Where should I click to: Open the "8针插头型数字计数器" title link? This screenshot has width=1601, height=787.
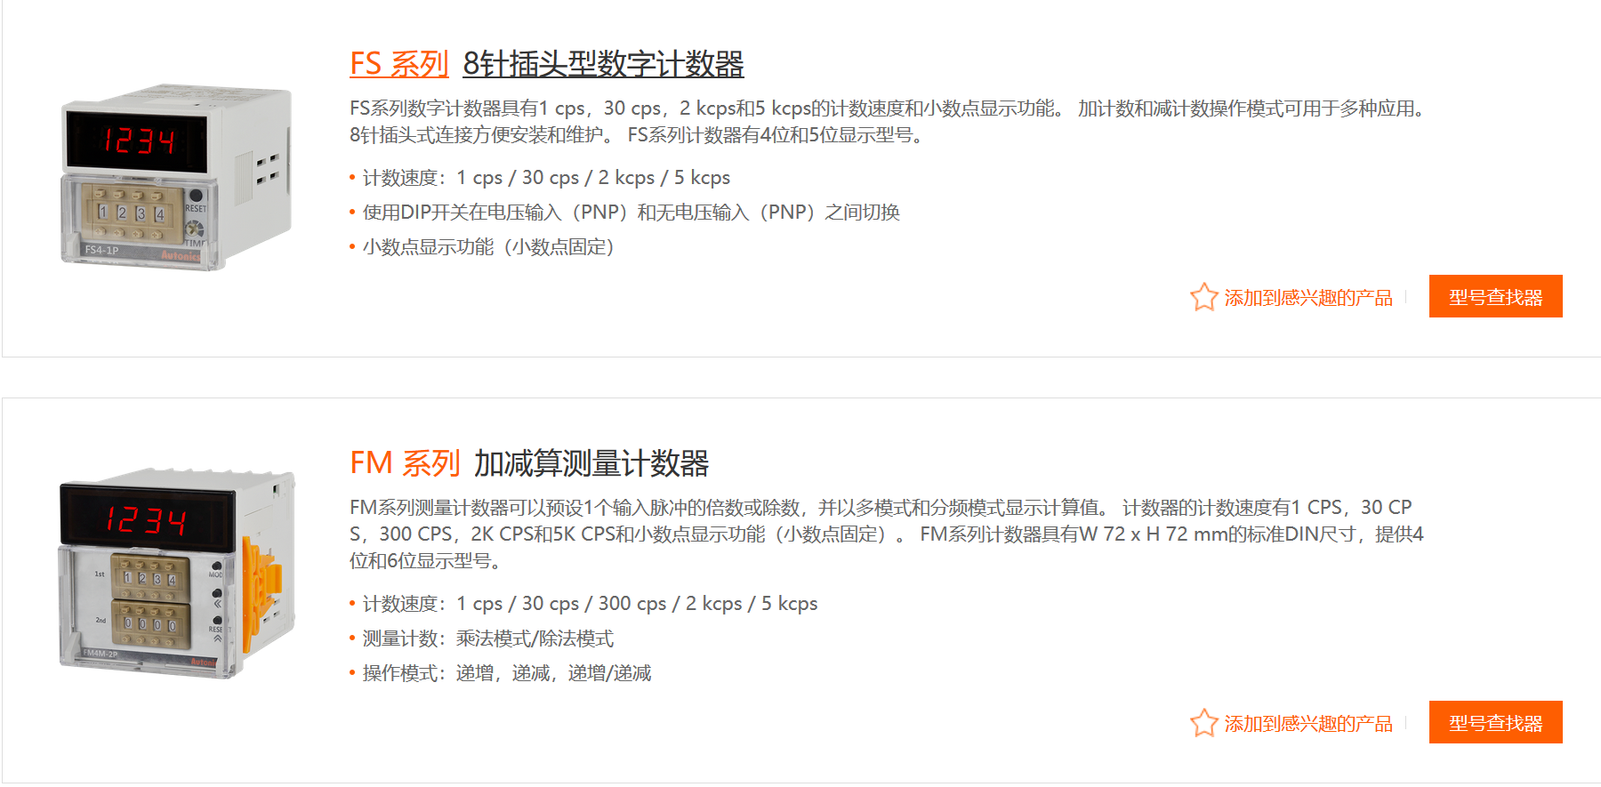coord(603,64)
